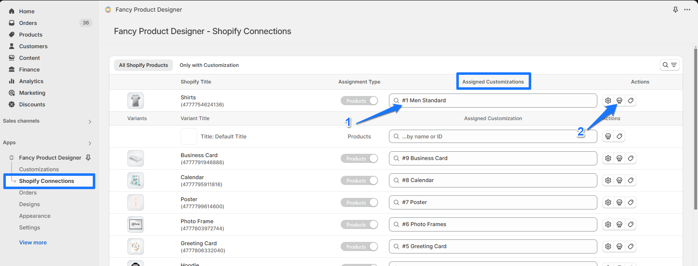Go to Home in sidebar
Screen dimensions: 698x266
[27, 11]
